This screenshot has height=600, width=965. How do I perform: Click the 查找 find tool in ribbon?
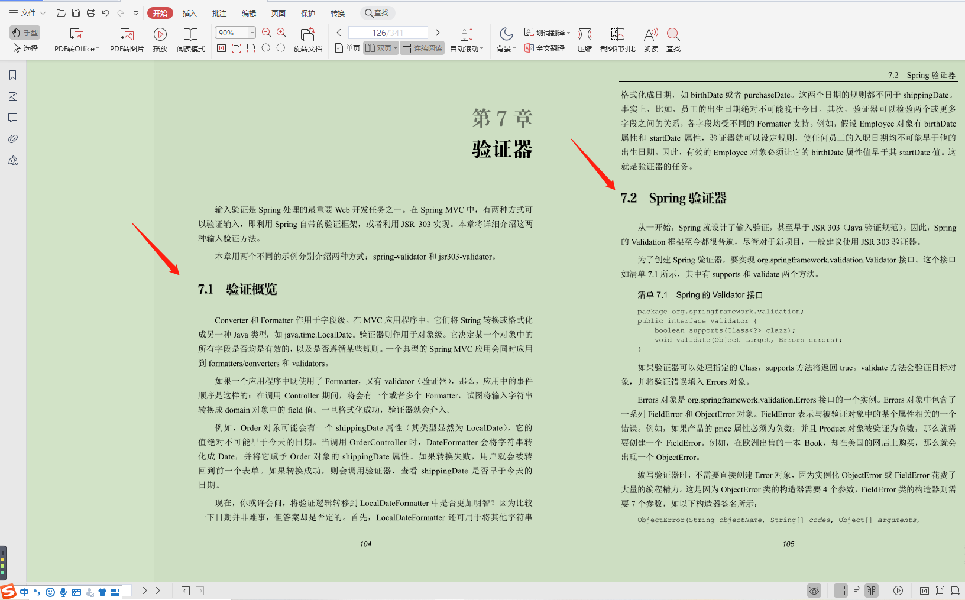pos(673,40)
